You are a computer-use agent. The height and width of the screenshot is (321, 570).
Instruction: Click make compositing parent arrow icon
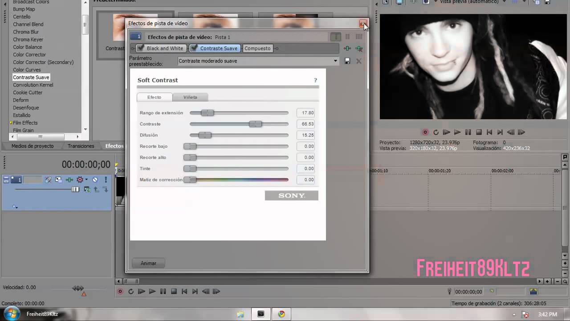(96, 189)
